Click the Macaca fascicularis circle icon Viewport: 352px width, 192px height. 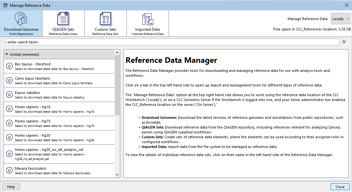pyautogui.click(x=9, y=170)
